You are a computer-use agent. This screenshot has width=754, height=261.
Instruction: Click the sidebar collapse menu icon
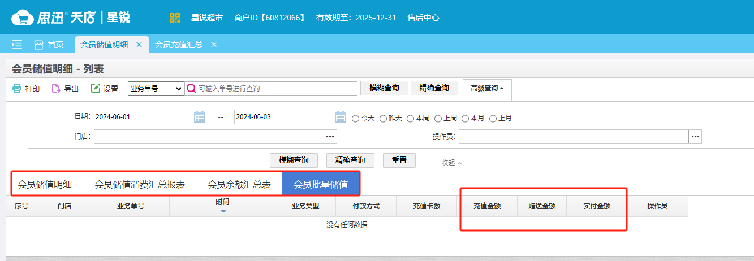coord(17,45)
